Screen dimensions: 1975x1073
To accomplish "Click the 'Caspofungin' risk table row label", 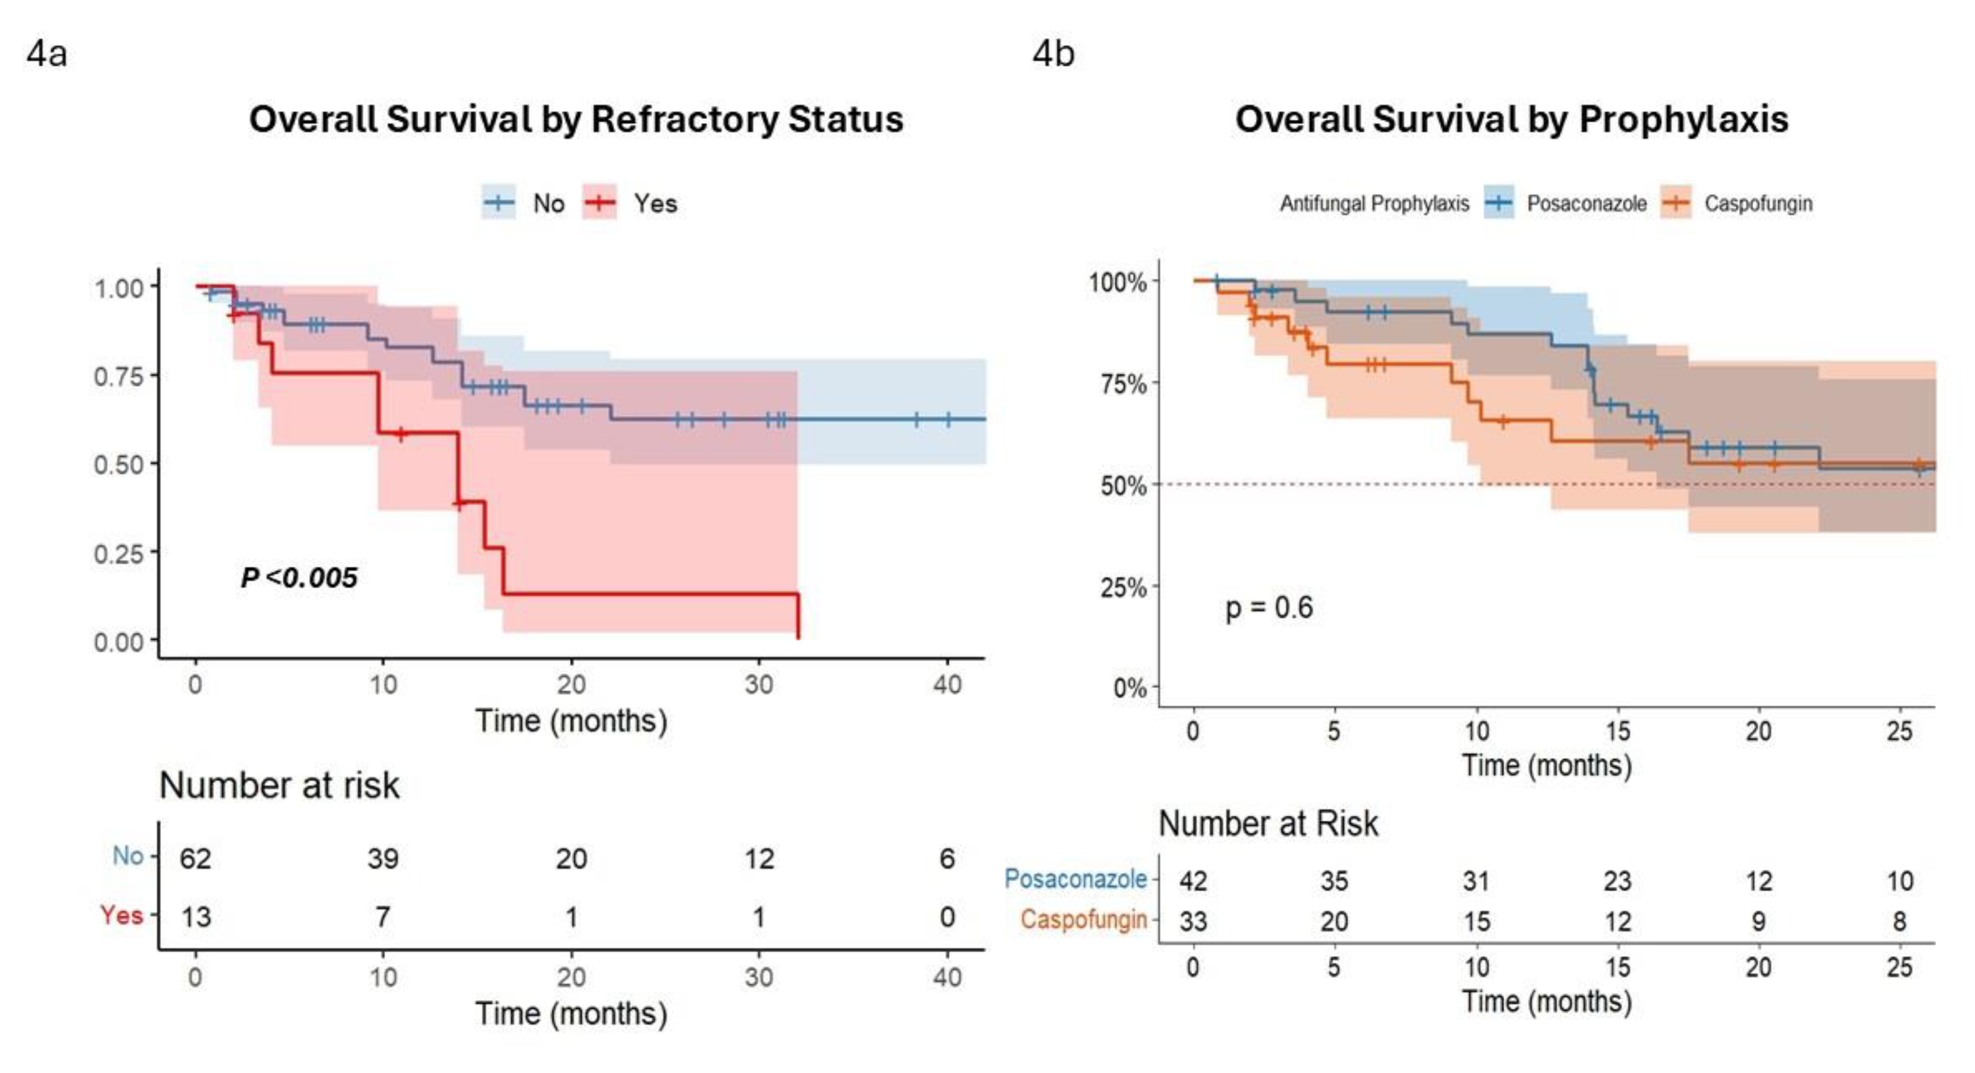I will pos(1083,919).
